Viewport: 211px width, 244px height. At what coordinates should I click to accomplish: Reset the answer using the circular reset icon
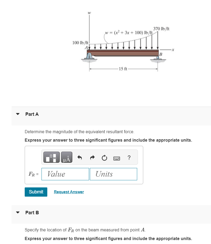coord(104,157)
